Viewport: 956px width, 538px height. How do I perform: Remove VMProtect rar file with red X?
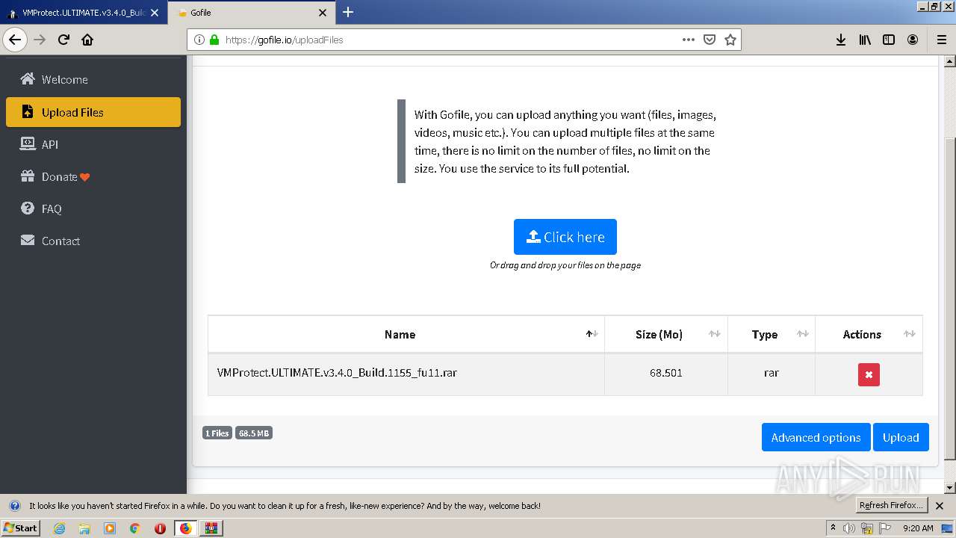869,374
